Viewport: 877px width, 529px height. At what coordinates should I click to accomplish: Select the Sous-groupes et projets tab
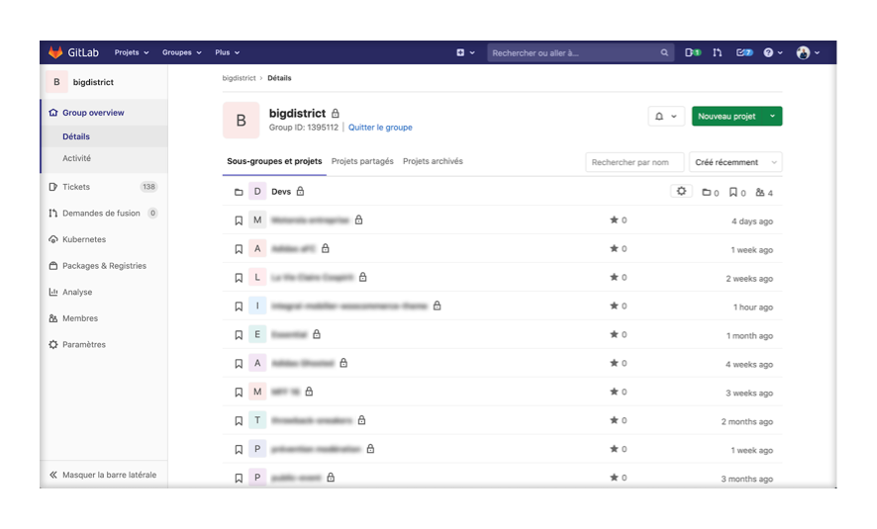[274, 161]
